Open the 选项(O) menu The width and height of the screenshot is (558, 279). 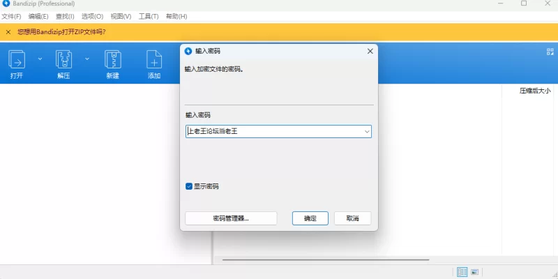click(93, 16)
